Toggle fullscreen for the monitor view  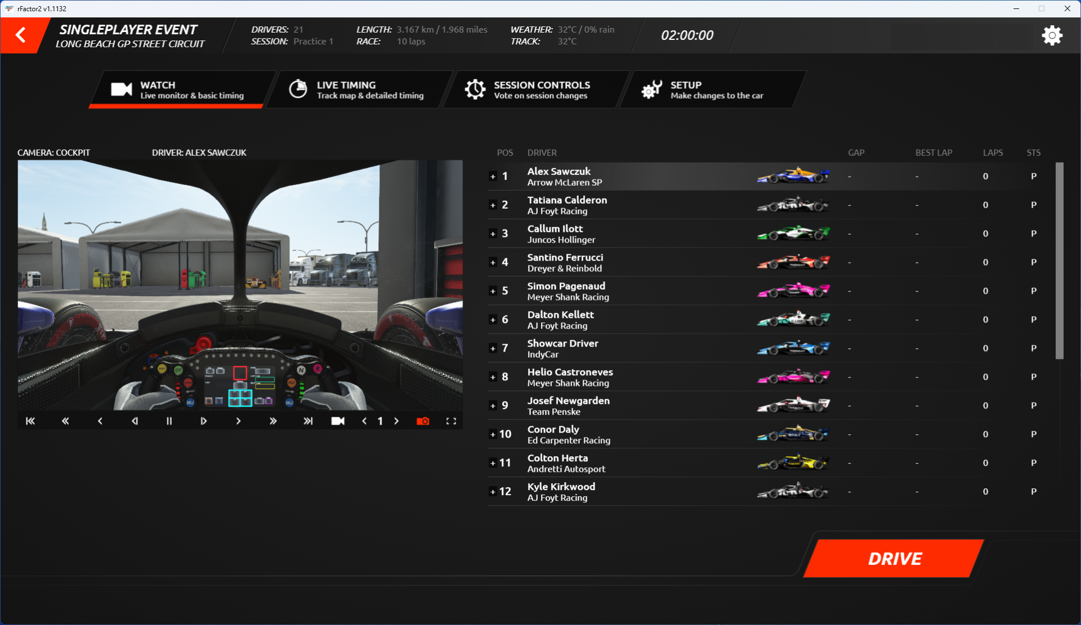(451, 421)
